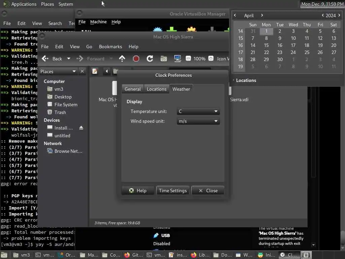Zoom in with the plus icon
This screenshot has height=259, width=345.
[x=211, y=59]
